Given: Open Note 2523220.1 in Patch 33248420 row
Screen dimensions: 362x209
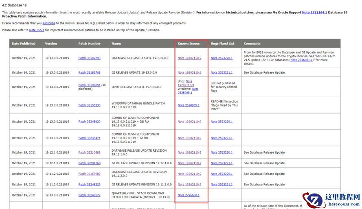Looking at the screenshot, I should click(x=222, y=122).
